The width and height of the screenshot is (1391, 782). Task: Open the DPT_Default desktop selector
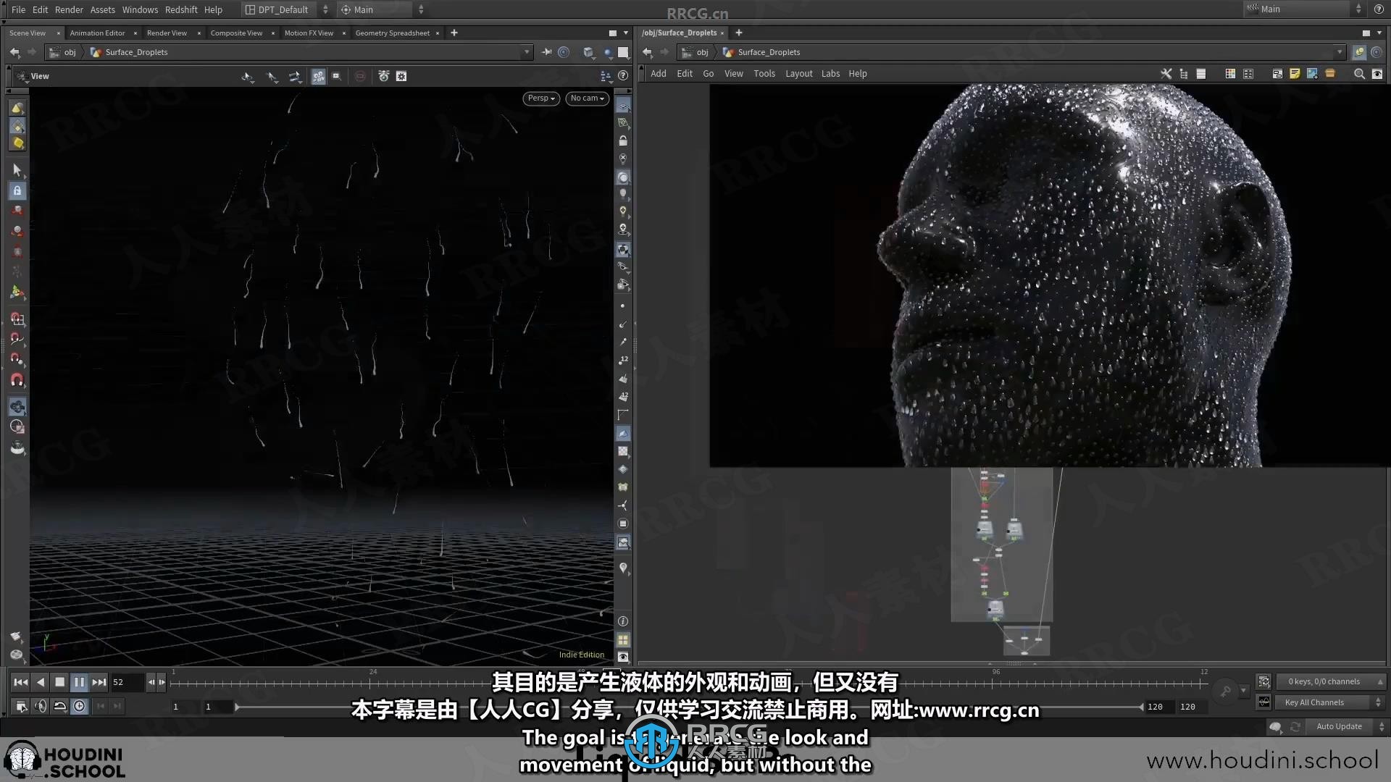[286, 9]
